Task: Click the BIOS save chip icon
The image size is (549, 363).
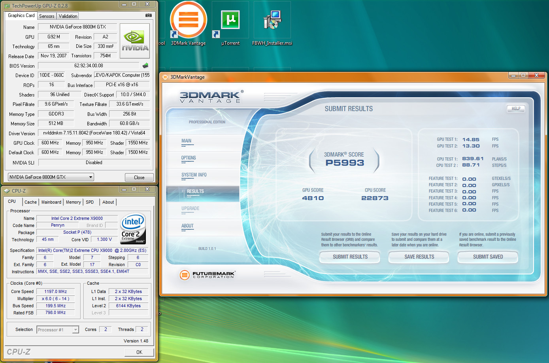Action: point(145,66)
